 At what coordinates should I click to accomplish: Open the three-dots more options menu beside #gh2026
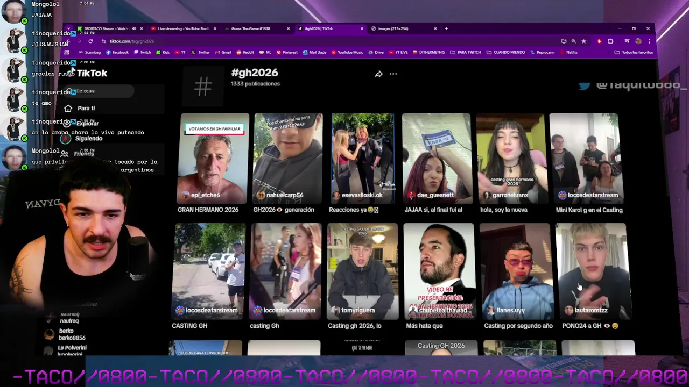393,74
